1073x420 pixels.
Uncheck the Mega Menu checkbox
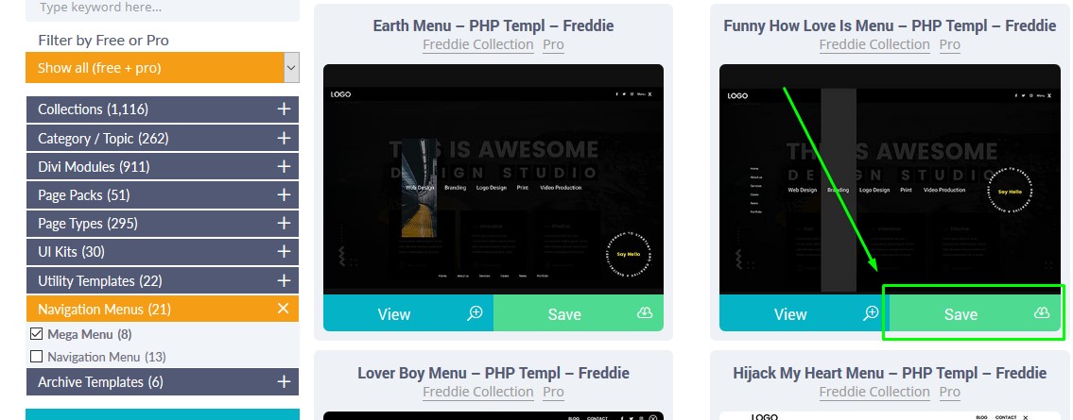[37, 334]
